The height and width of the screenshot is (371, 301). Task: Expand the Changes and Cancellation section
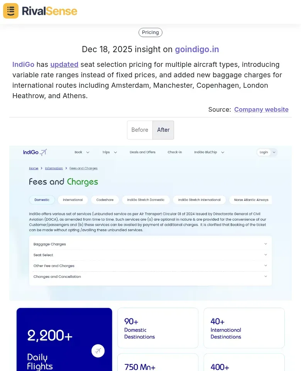150,276
